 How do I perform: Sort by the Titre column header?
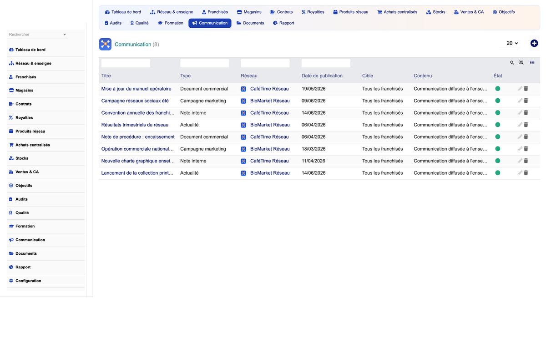click(x=106, y=76)
